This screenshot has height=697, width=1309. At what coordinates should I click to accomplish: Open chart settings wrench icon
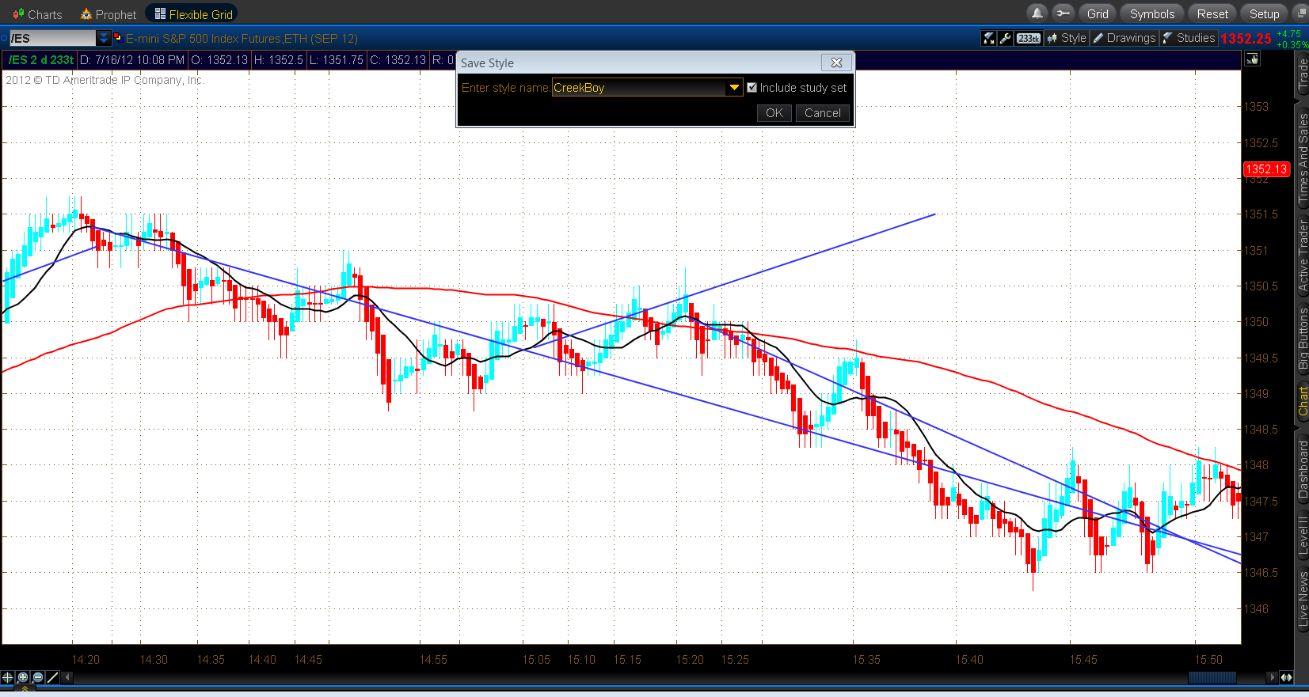(x=1006, y=38)
